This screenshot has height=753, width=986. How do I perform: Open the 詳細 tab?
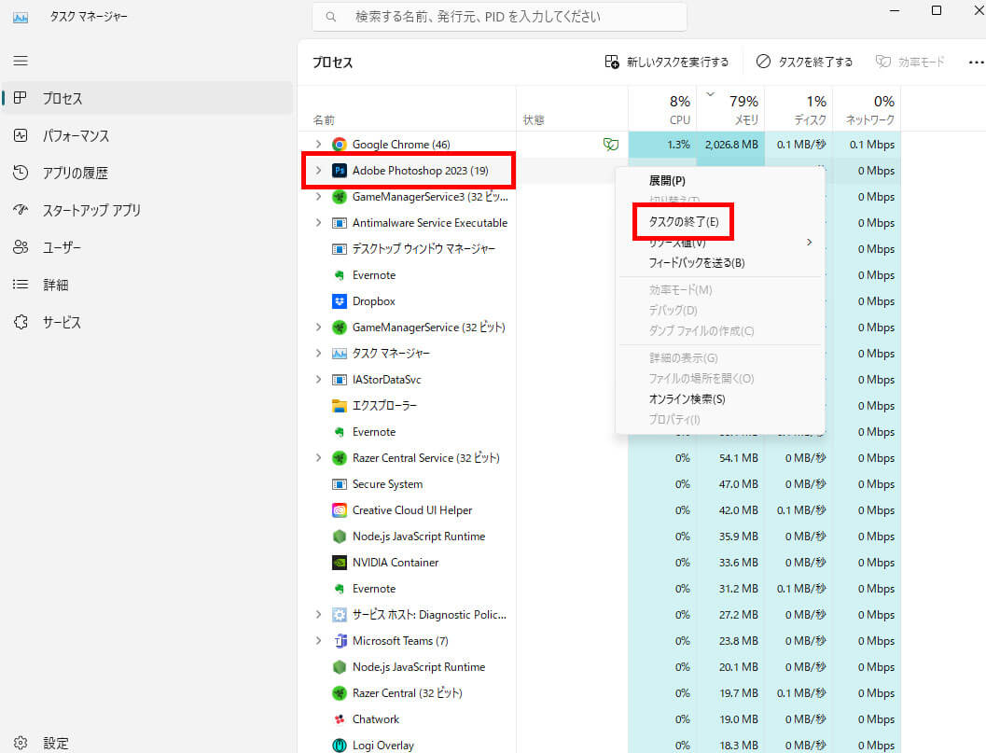click(x=147, y=285)
